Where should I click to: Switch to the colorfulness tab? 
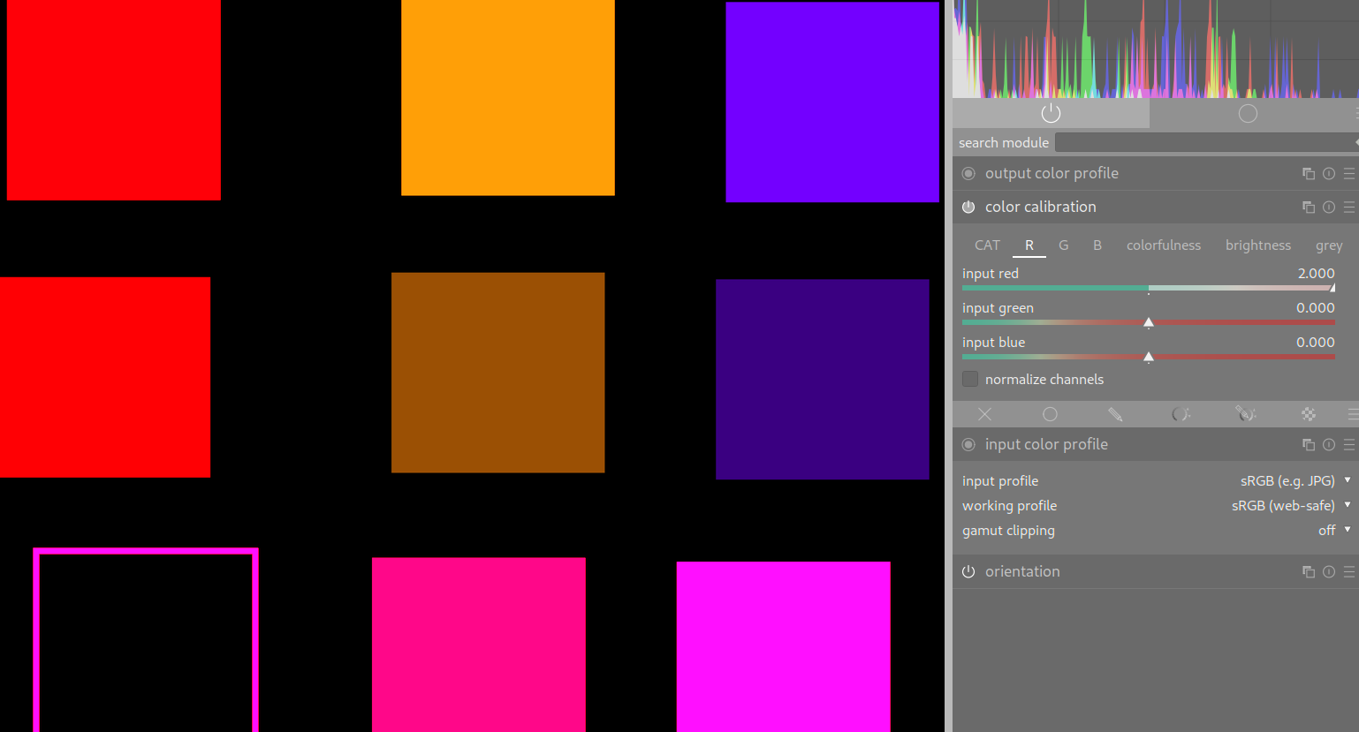pos(1163,245)
